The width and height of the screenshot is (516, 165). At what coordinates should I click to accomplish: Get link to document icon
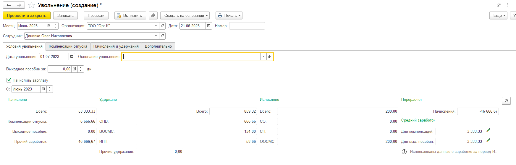coord(499,5)
